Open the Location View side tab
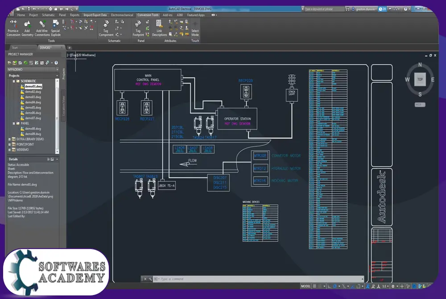This screenshot has width=446, height=299. click(x=63, y=106)
